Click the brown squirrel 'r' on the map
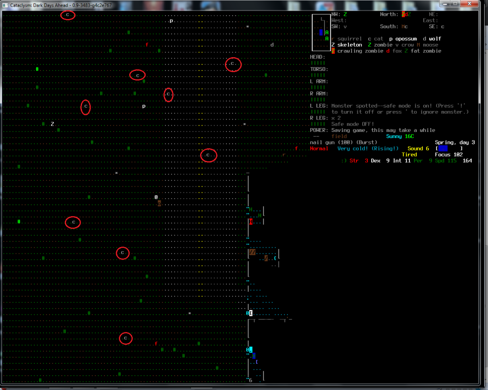 (x=284, y=155)
